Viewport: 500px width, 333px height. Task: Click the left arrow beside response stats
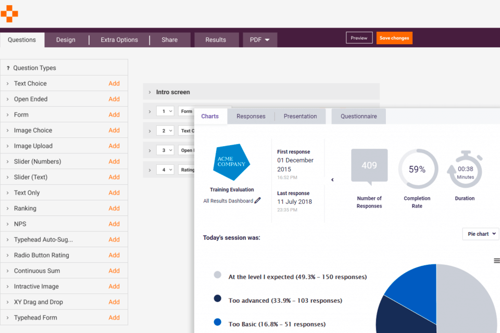(x=332, y=180)
